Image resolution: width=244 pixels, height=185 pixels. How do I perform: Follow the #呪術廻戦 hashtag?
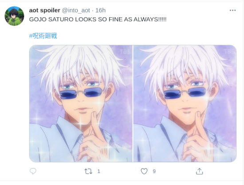43,36
